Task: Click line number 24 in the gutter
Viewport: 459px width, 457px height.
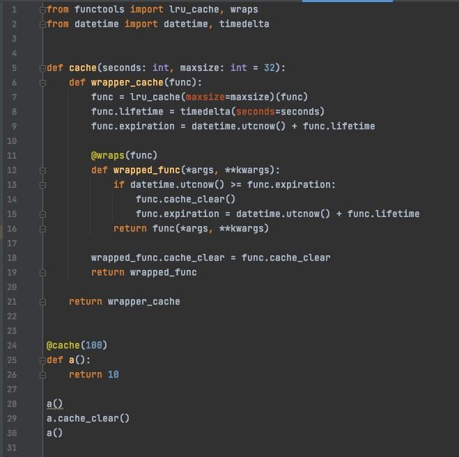Action: (12, 346)
